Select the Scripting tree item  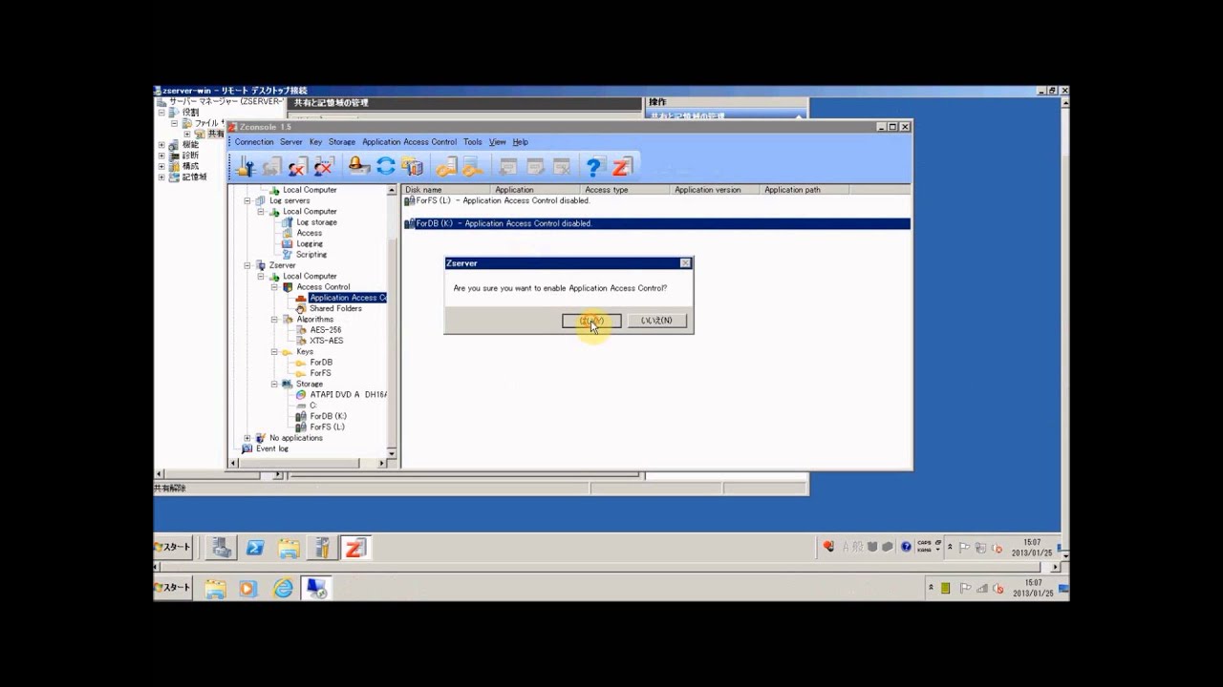pyautogui.click(x=311, y=255)
